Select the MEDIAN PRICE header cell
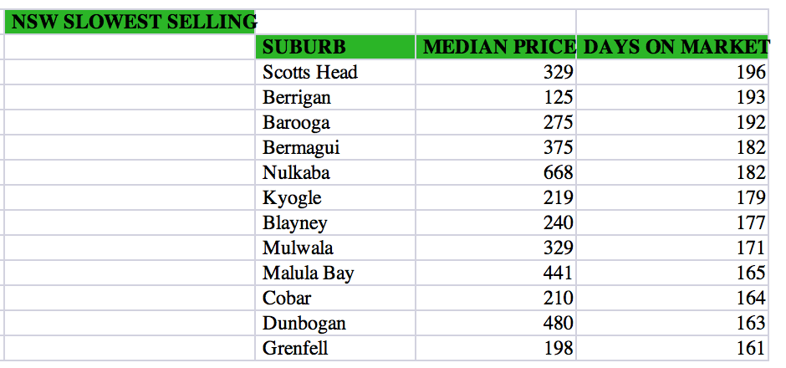 [x=496, y=47]
